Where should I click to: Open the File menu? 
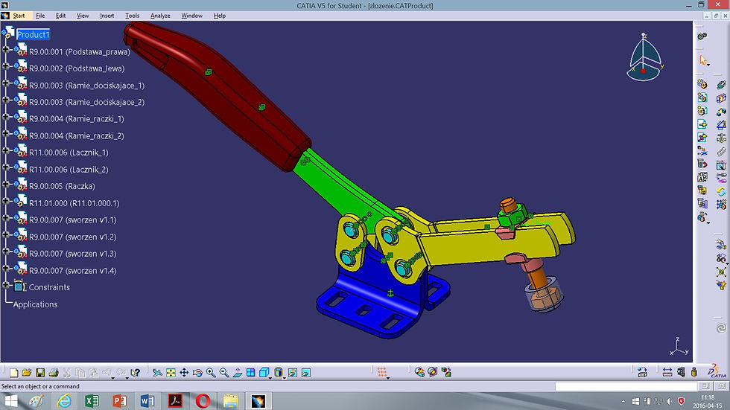40,16
